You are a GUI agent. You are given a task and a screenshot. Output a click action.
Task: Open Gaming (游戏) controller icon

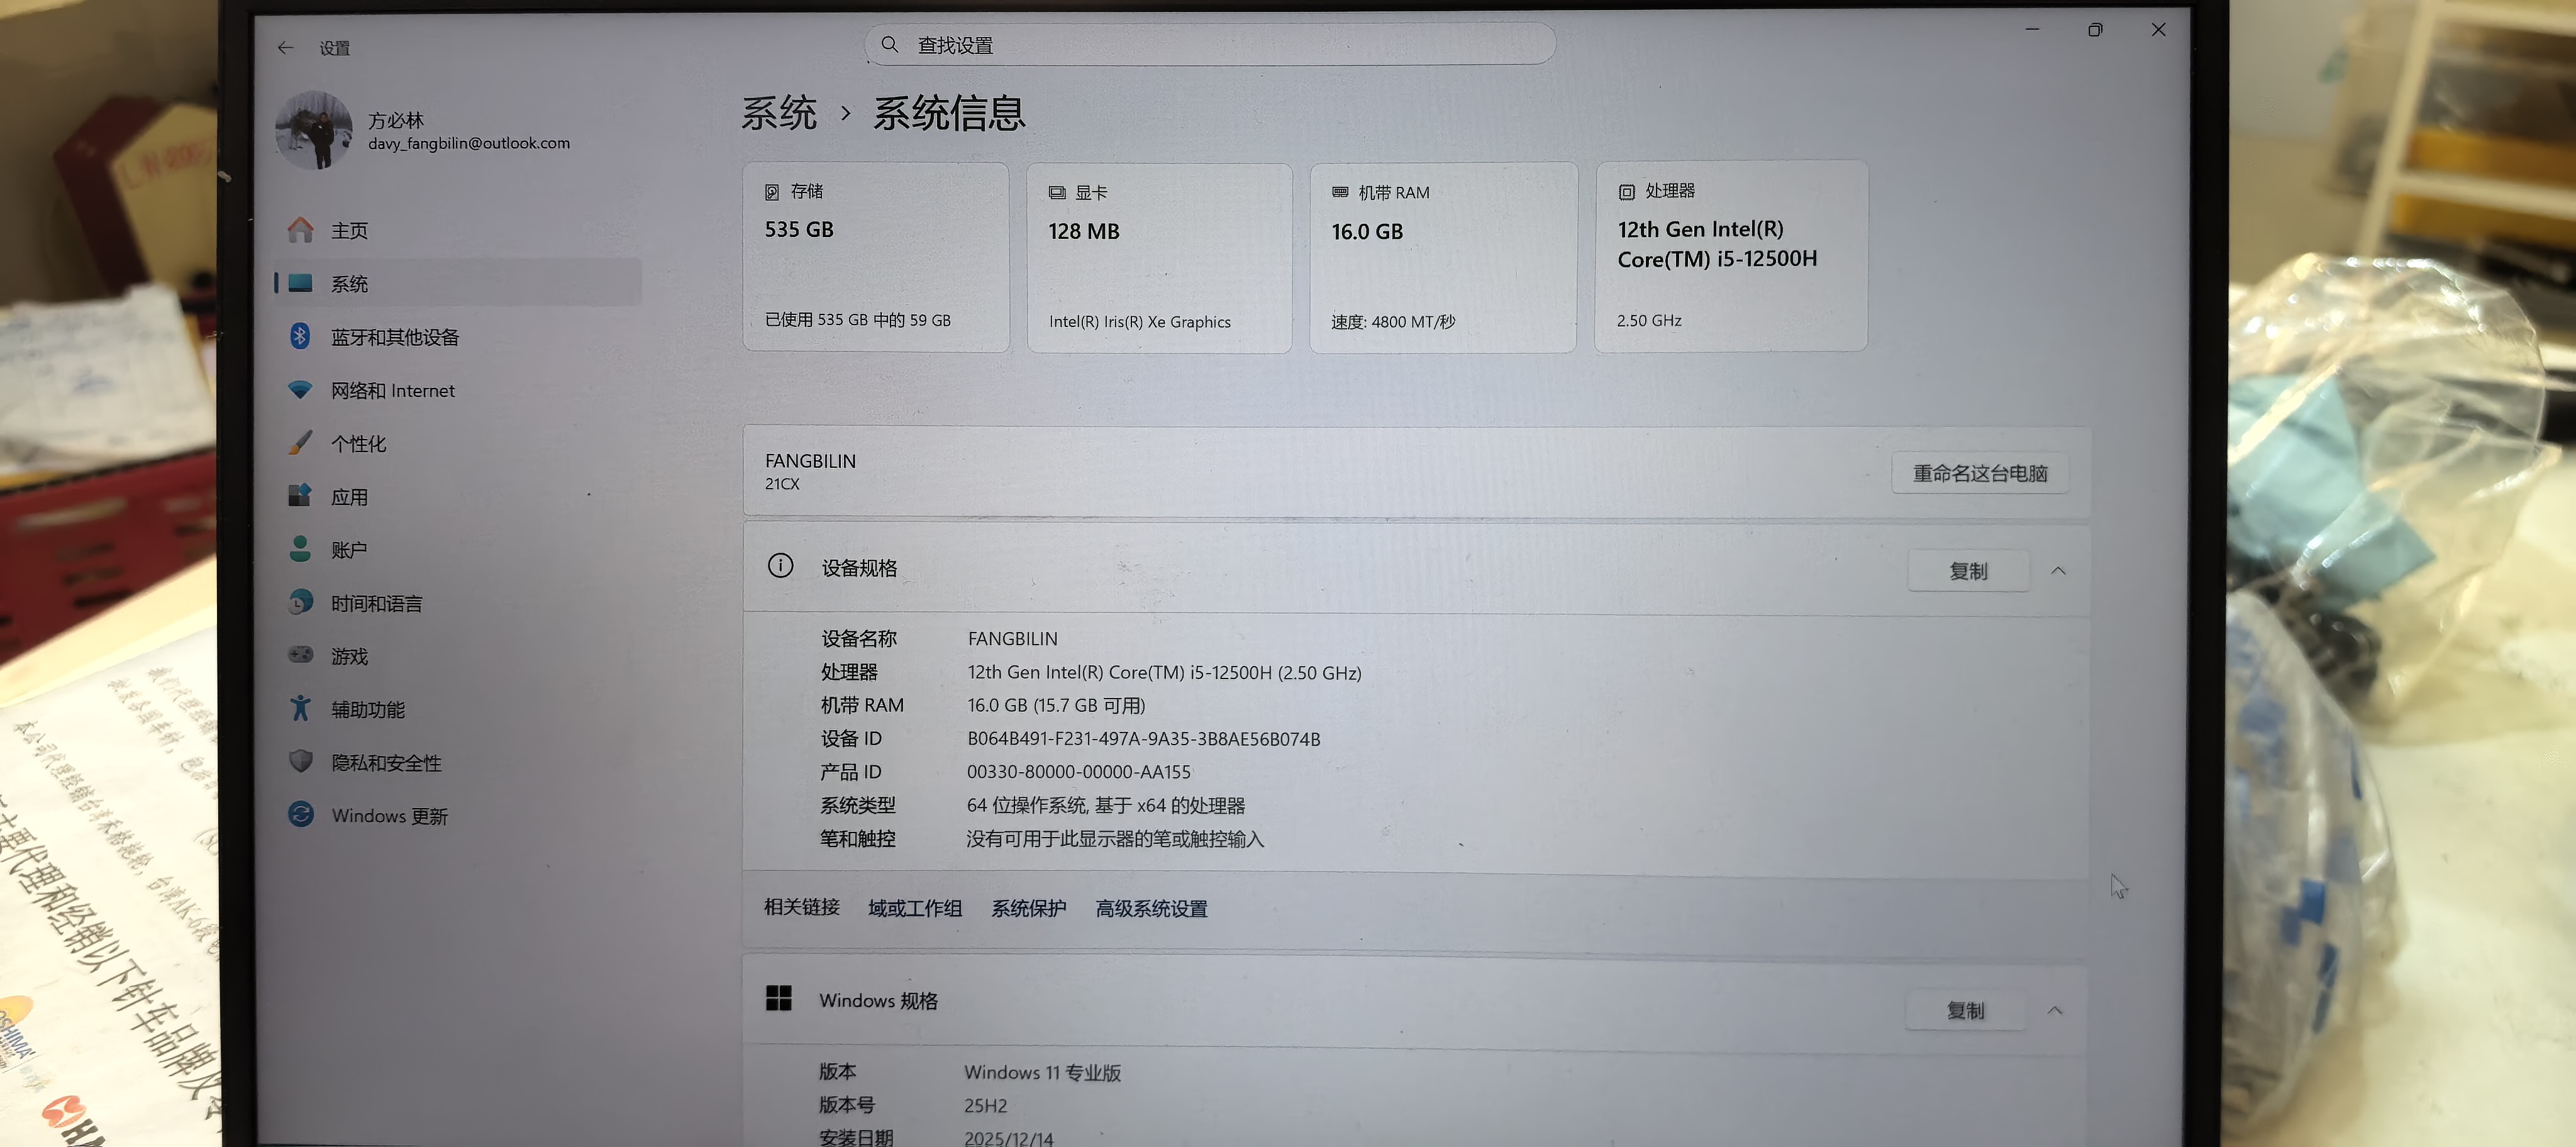(300, 655)
